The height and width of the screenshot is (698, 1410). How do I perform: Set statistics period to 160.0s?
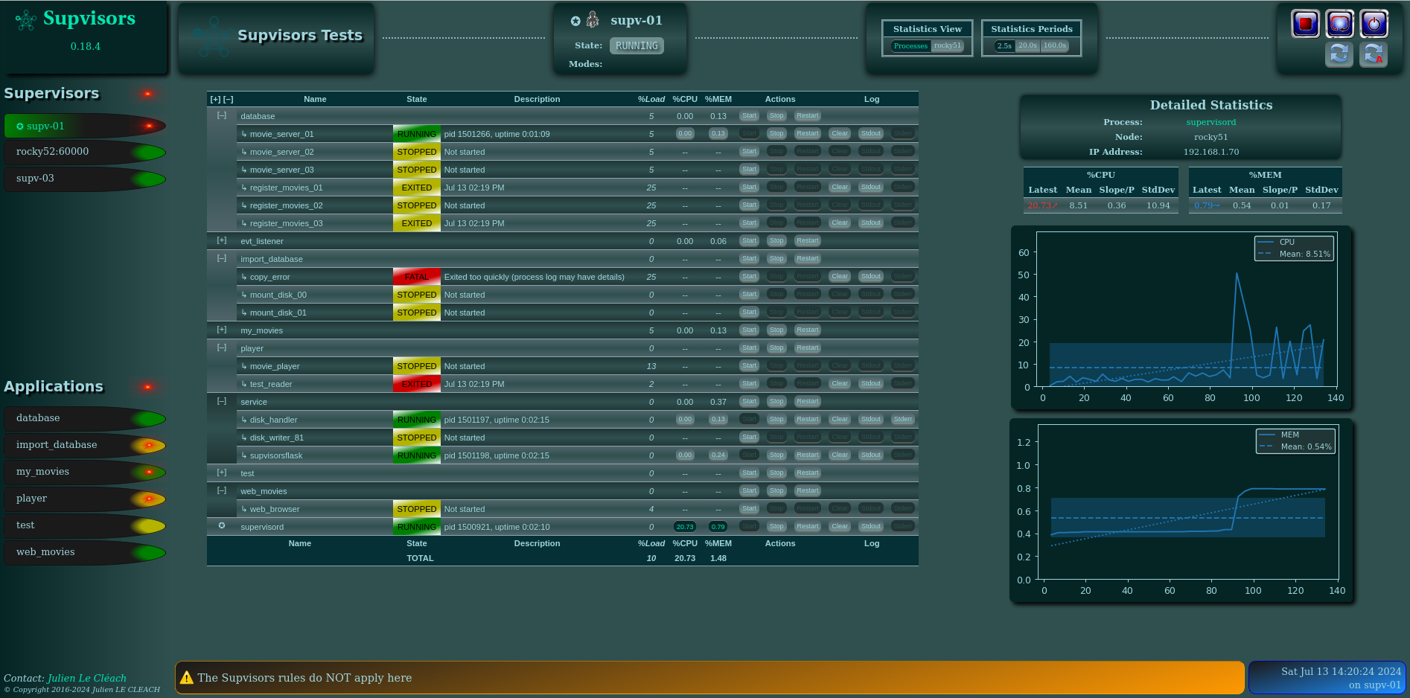(1054, 46)
